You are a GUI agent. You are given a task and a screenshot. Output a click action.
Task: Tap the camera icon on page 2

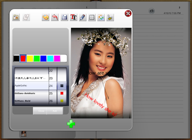click(x=152, y=11)
